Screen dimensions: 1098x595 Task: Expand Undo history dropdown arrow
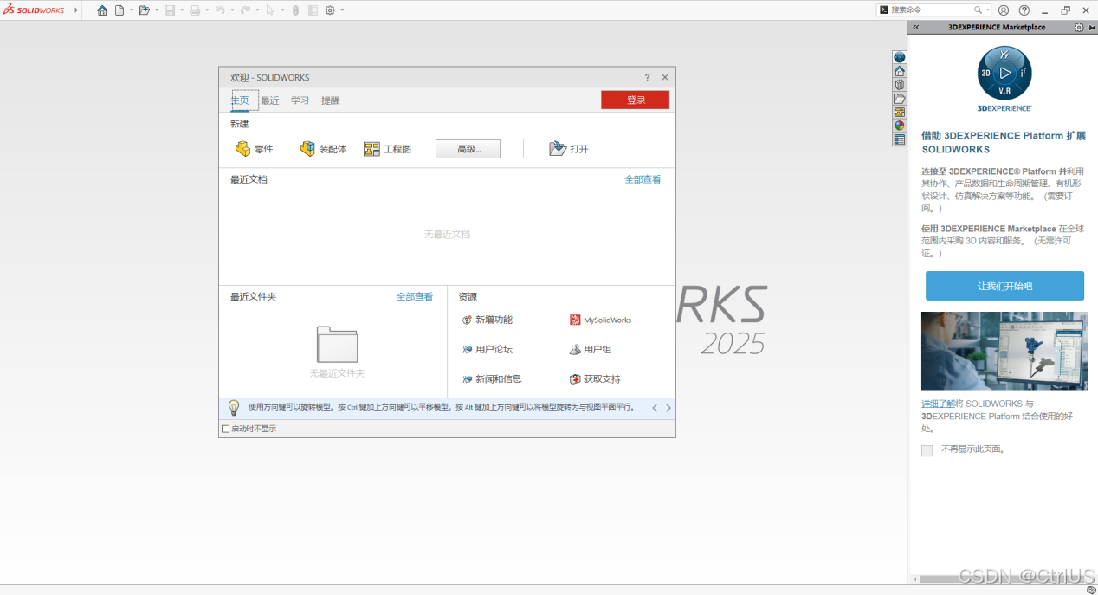click(231, 10)
